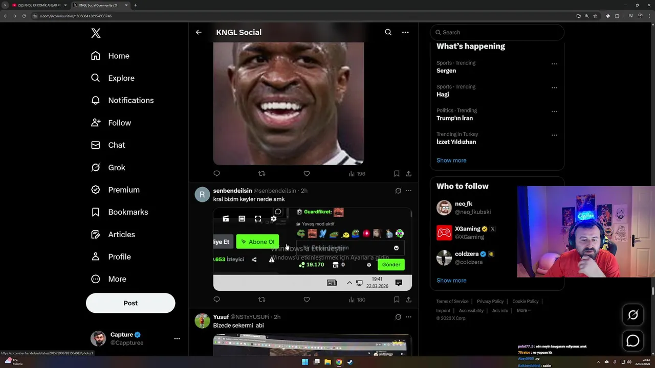
Task: Bookmark senbendeilsin's post
Action: click(397, 300)
